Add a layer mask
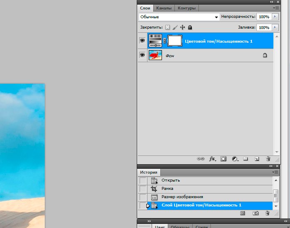Viewport: 290px width, 228px height. [223, 159]
